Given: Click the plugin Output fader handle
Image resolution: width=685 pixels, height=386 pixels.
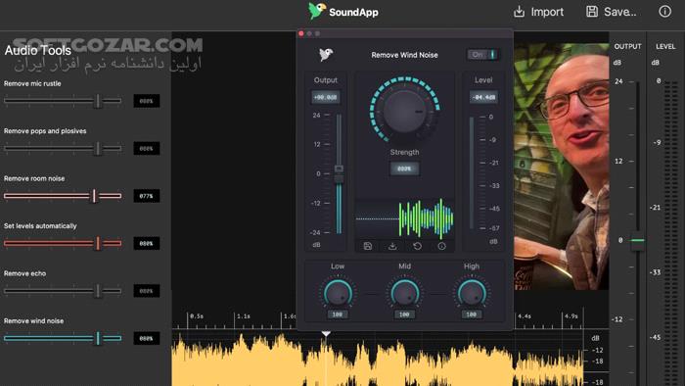Looking at the screenshot, I should (x=339, y=173).
